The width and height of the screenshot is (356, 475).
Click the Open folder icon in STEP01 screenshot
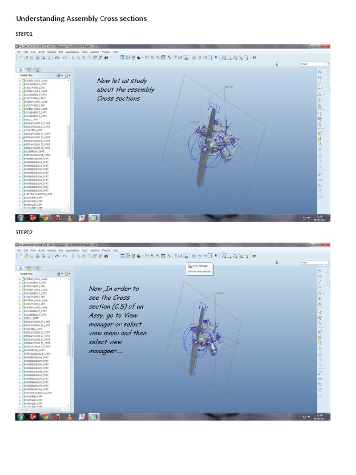[x=26, y=58]
